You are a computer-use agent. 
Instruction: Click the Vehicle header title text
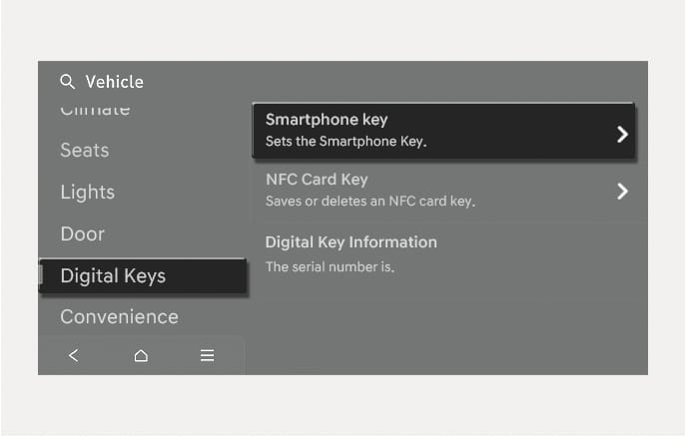pos(115,82)
